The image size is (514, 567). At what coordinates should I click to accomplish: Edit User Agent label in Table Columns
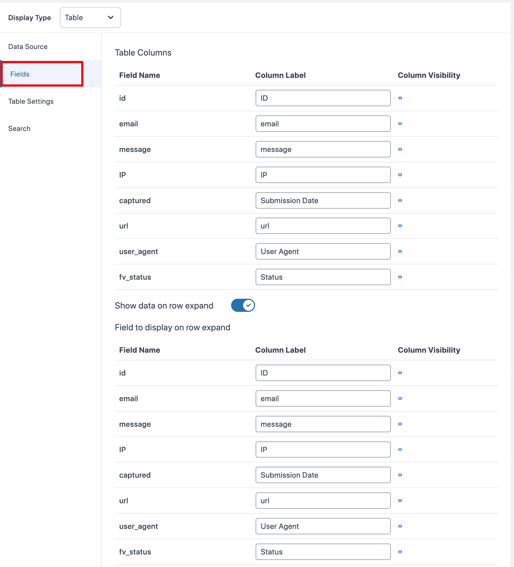pyautogui.click(x=323, y=251)
